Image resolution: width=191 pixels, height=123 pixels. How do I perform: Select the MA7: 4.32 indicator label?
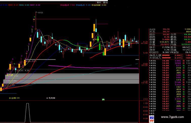(35, 5)
